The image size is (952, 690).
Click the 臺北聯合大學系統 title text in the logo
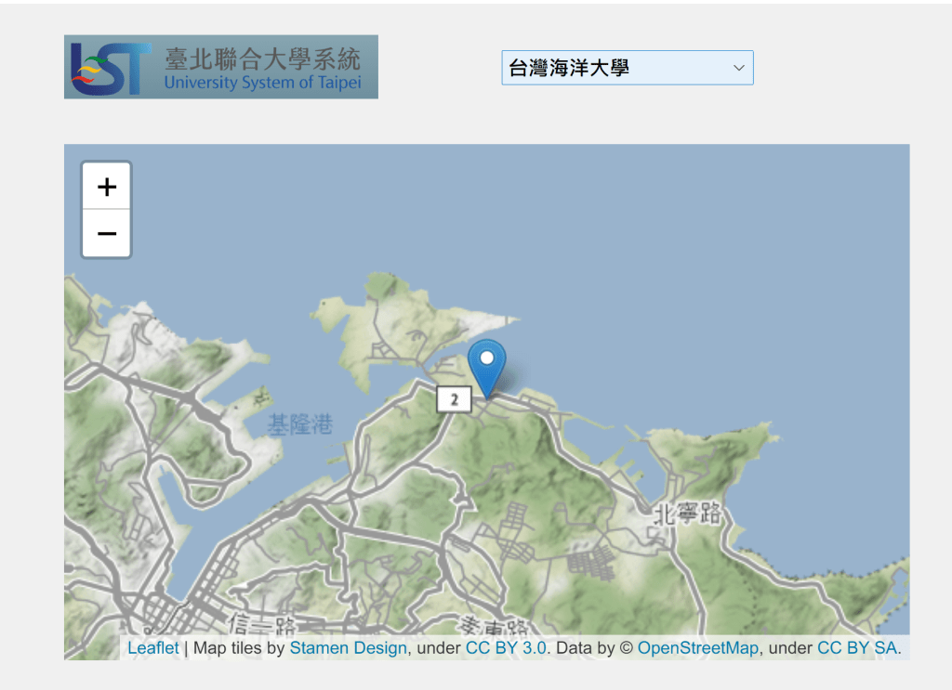click(x=262, y=59)
